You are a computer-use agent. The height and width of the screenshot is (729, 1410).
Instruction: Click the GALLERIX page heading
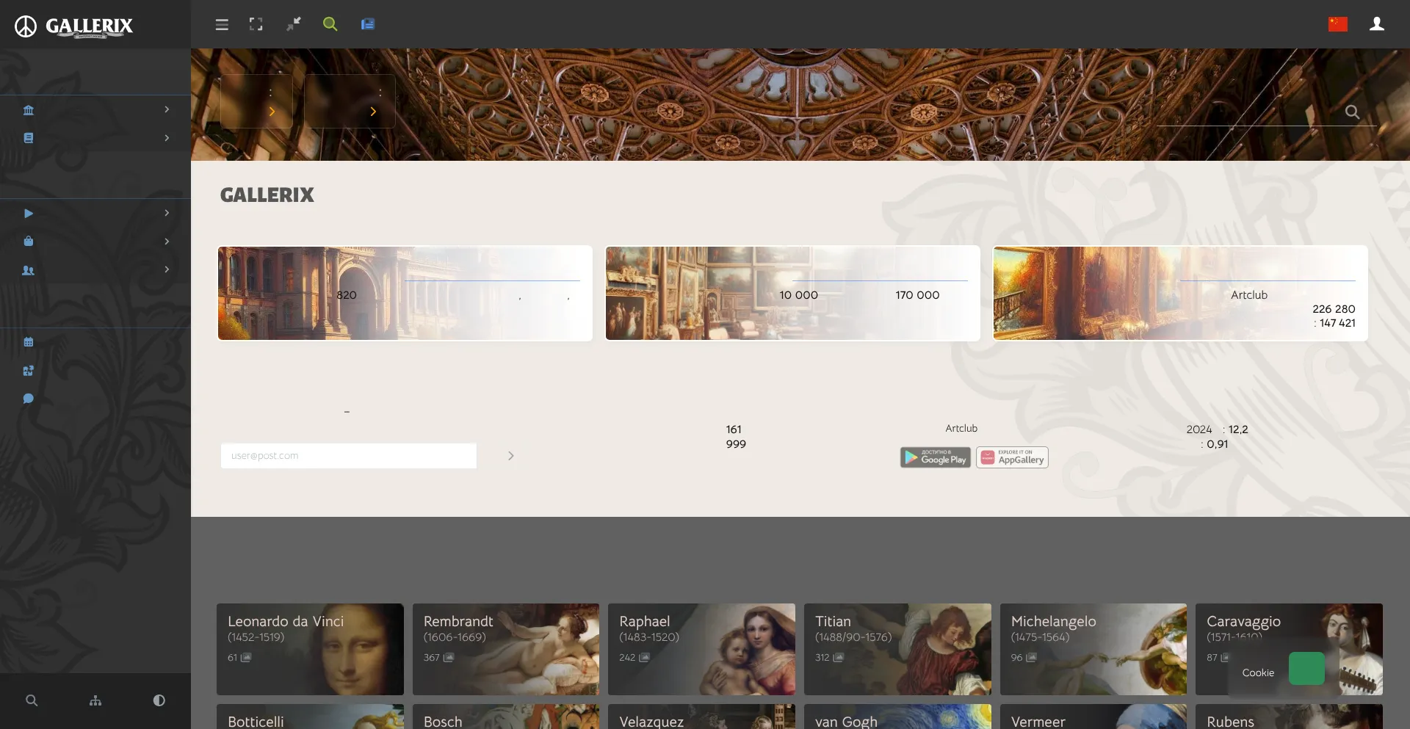(x=267, y=195)
